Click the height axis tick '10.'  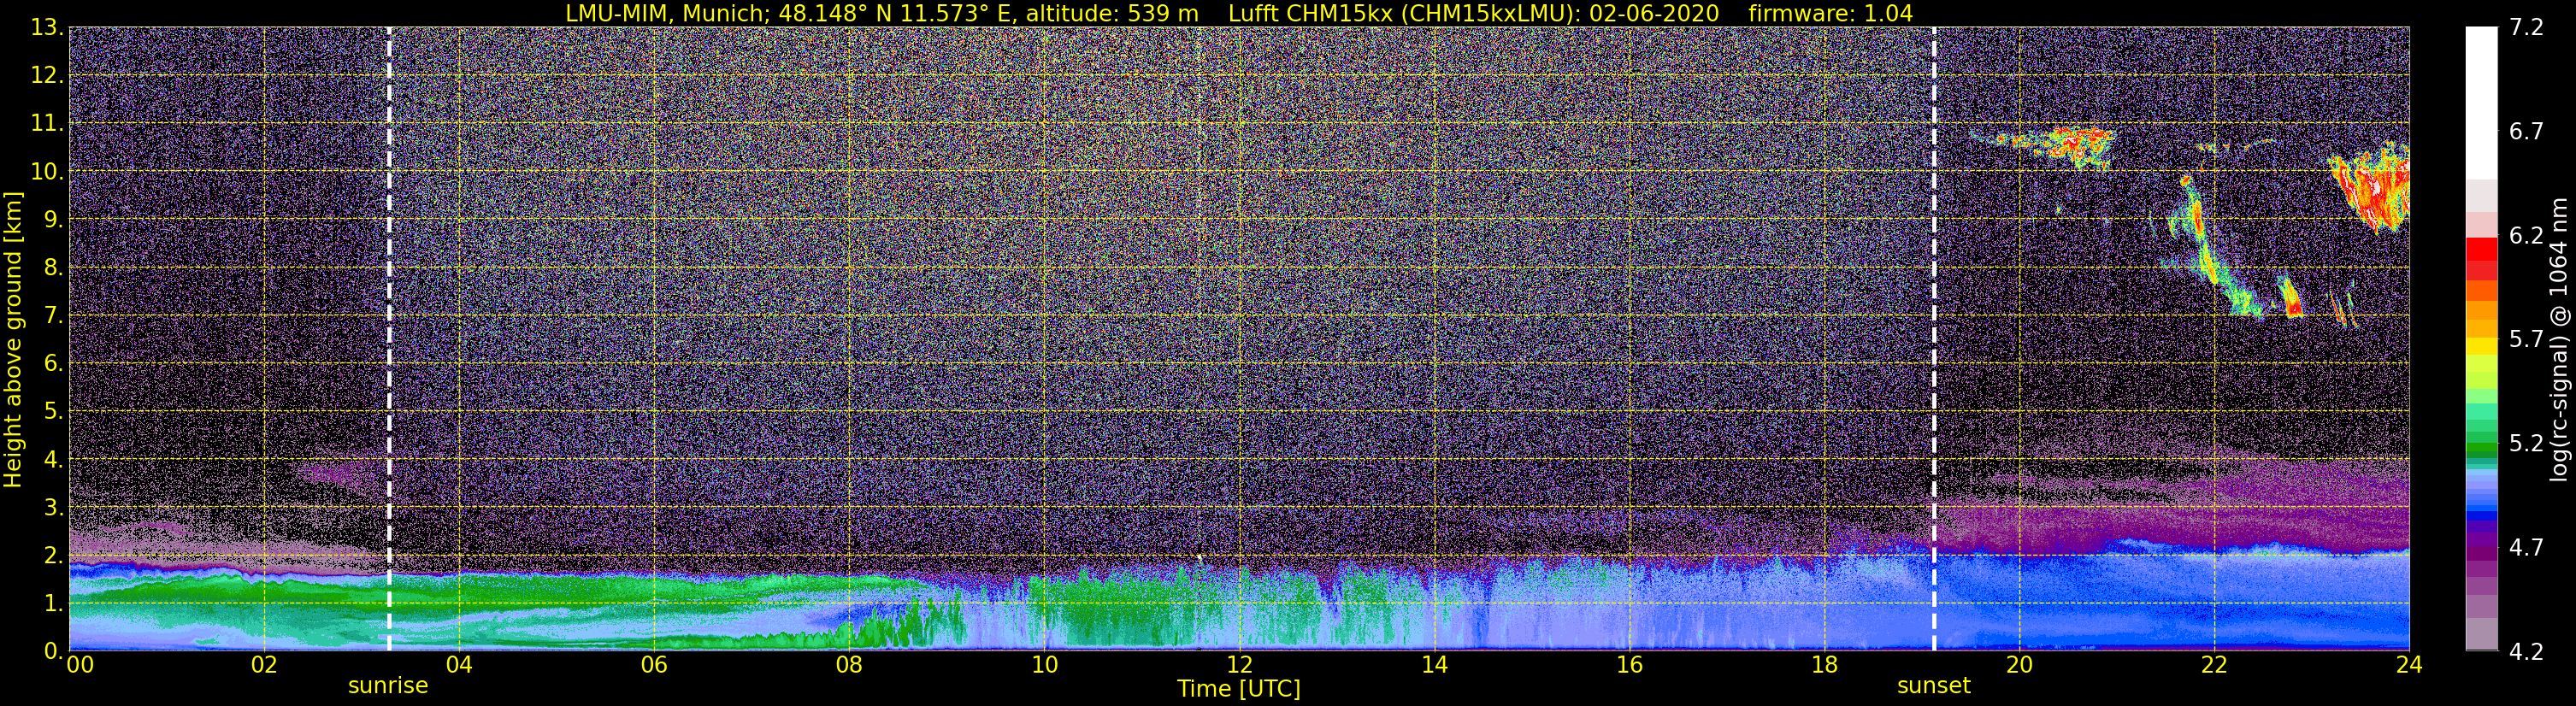pyautogui.click(x=47, y=172)
